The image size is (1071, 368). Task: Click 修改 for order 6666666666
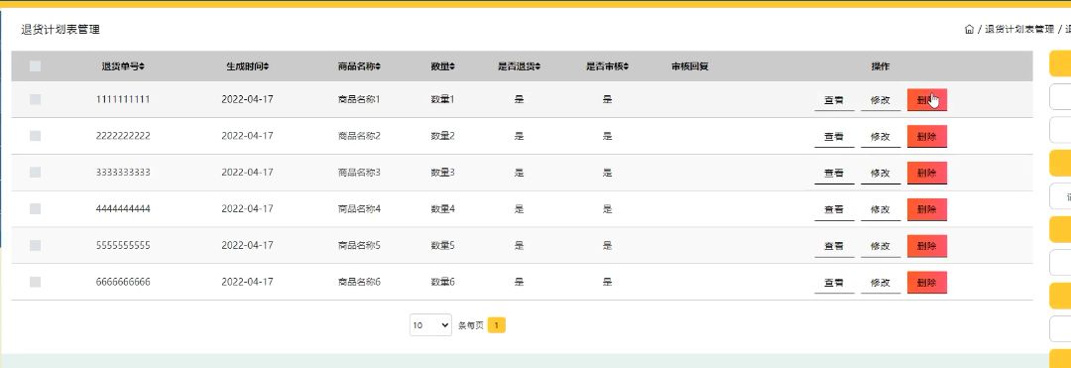881,282
